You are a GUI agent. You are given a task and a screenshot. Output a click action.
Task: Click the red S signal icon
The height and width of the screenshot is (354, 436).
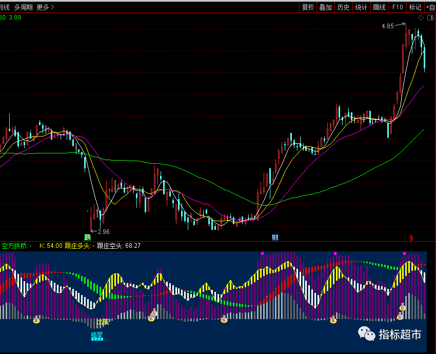[411, 238]
